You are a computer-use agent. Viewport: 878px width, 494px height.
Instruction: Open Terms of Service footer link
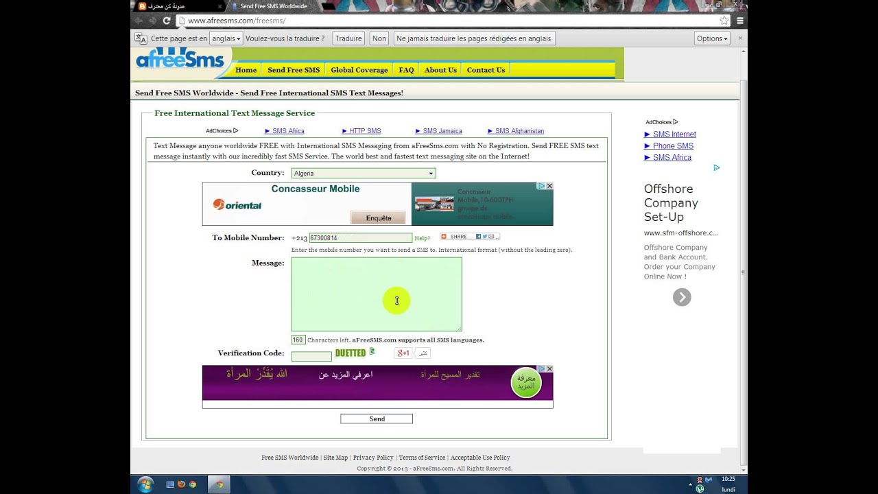pos(422,458)
